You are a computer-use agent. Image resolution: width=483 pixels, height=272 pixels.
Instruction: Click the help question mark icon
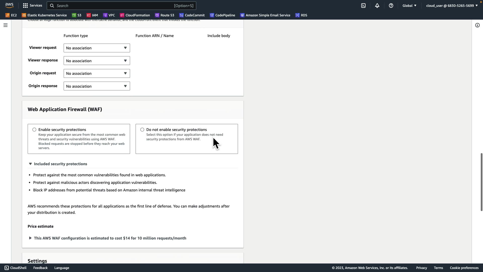point(391,6)
